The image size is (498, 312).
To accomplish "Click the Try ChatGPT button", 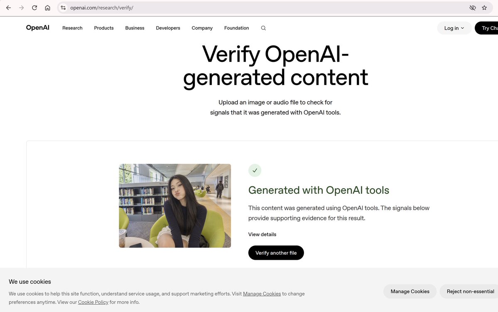I will click(x=486, y=28).
